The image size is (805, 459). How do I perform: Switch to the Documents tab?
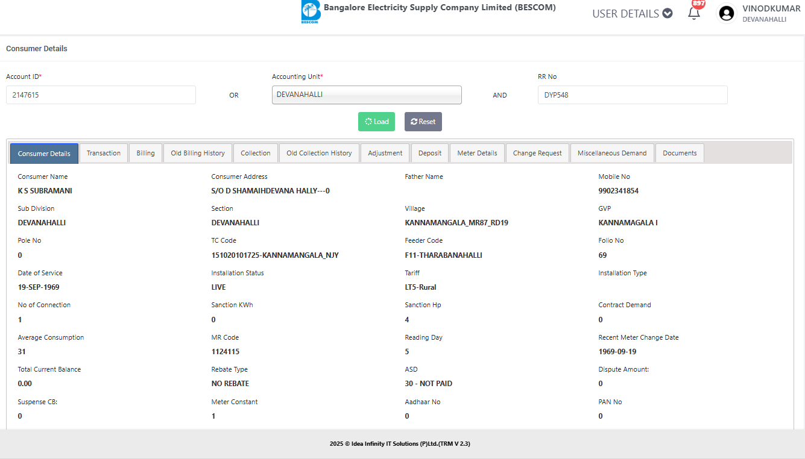[x=680, y=153]
